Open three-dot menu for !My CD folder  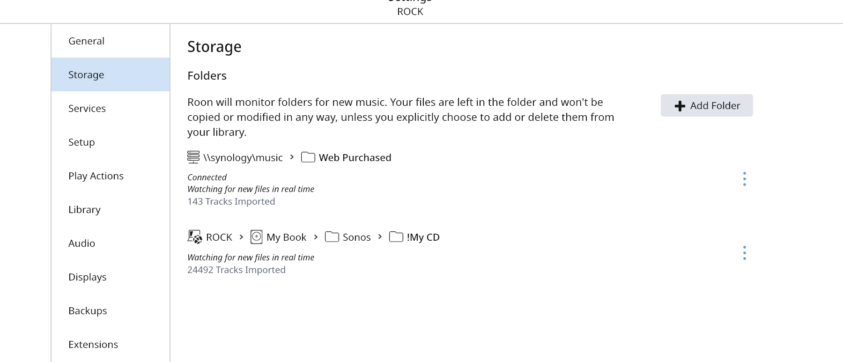pos(745,253)
